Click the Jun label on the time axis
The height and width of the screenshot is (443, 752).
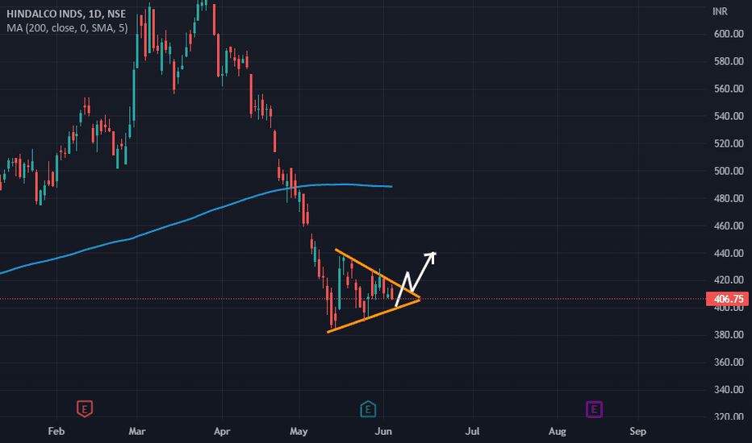[x=383, y=432]
